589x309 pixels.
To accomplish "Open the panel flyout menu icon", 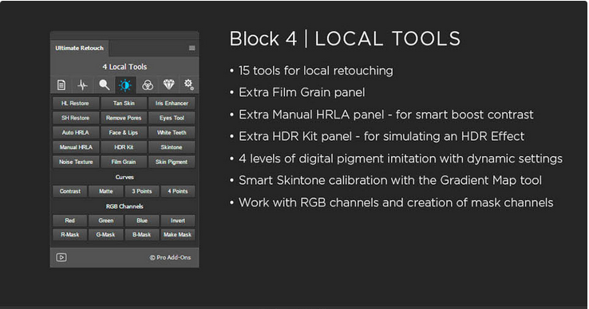I will (x=192, y=48).
